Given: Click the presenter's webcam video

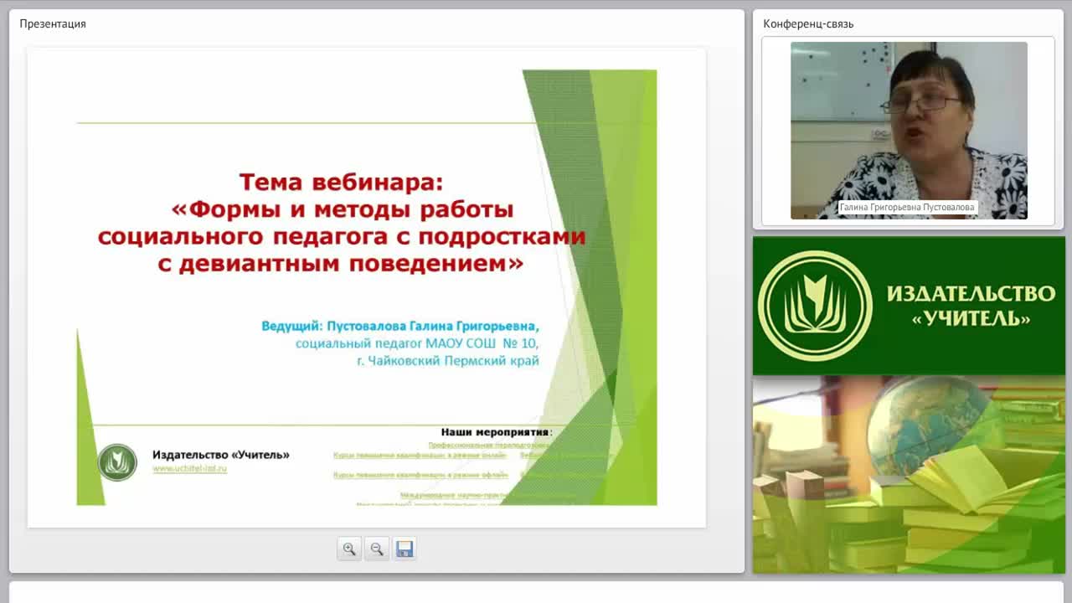Looking at the screenshot, I should (x=909, y=131).
